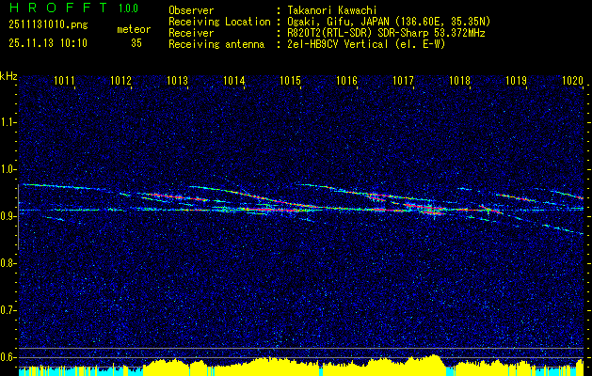The width and height of the screenshot is (592, 376).
Task: Click the 1012 time axis marker
Action: tap(120, 80)
